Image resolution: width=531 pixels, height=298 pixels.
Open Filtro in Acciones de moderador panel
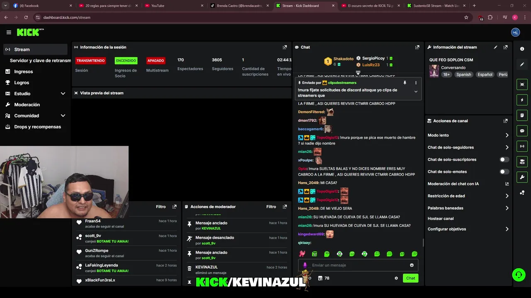point(271,207)
